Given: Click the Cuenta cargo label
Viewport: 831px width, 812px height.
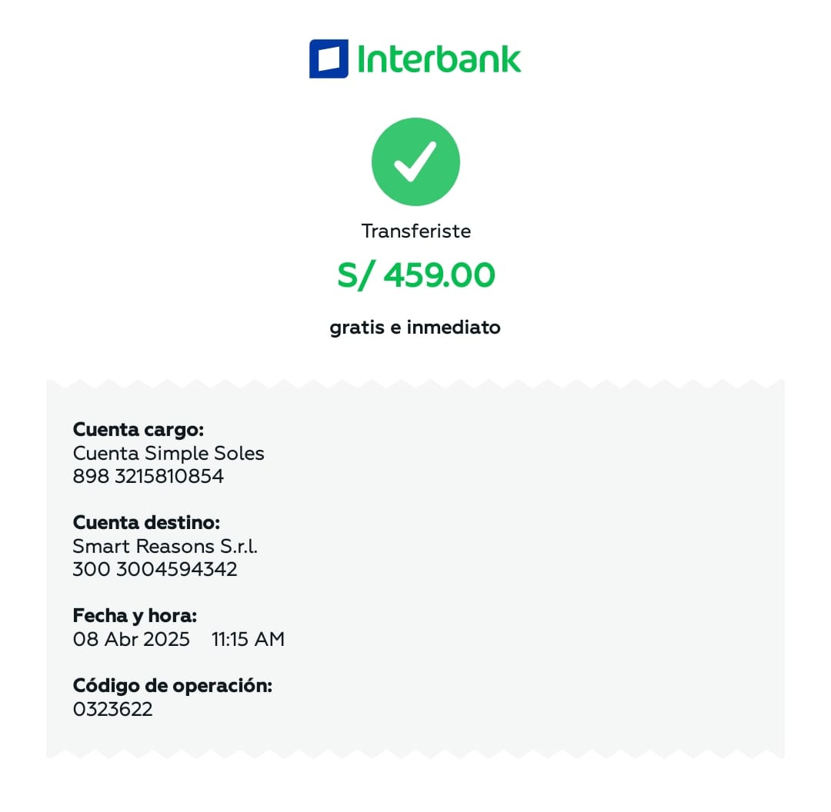Looking at the screenshot, I should (x=138, y=430).
